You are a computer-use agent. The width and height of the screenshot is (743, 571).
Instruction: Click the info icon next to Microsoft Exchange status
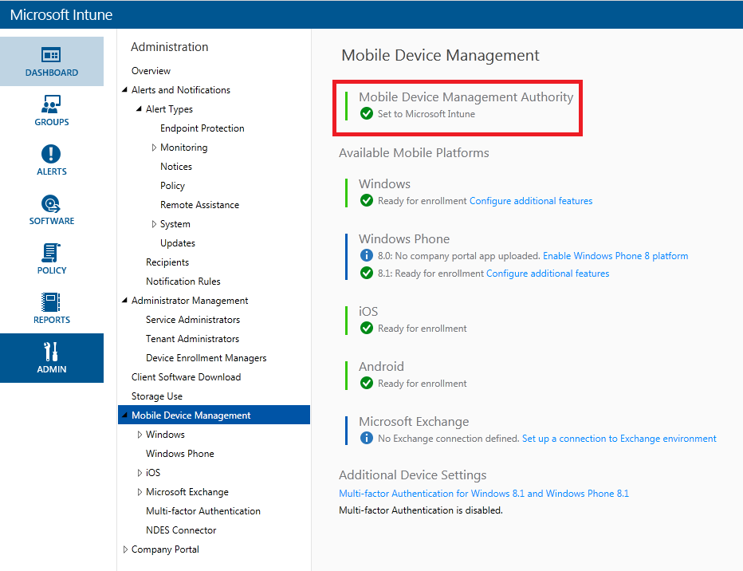click(x=367, y=439)
